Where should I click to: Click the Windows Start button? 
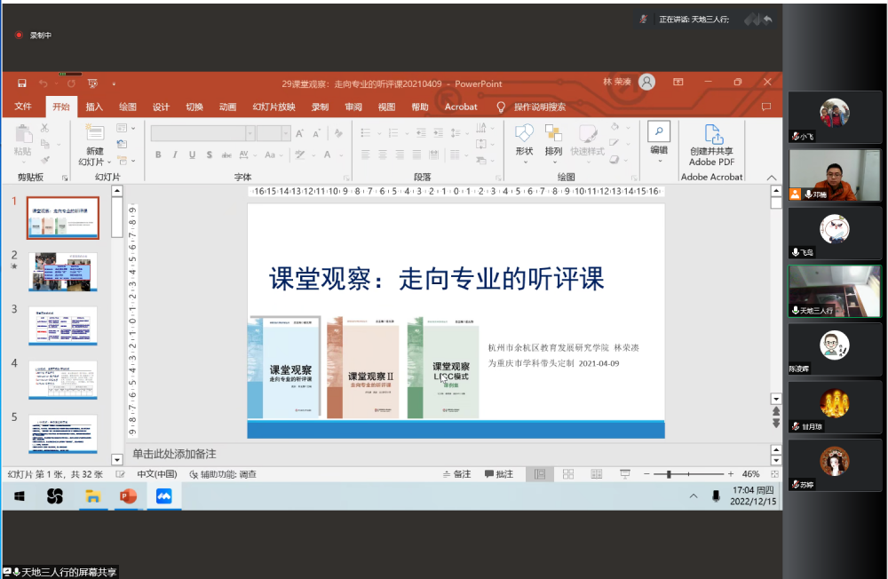coord(19,496)
